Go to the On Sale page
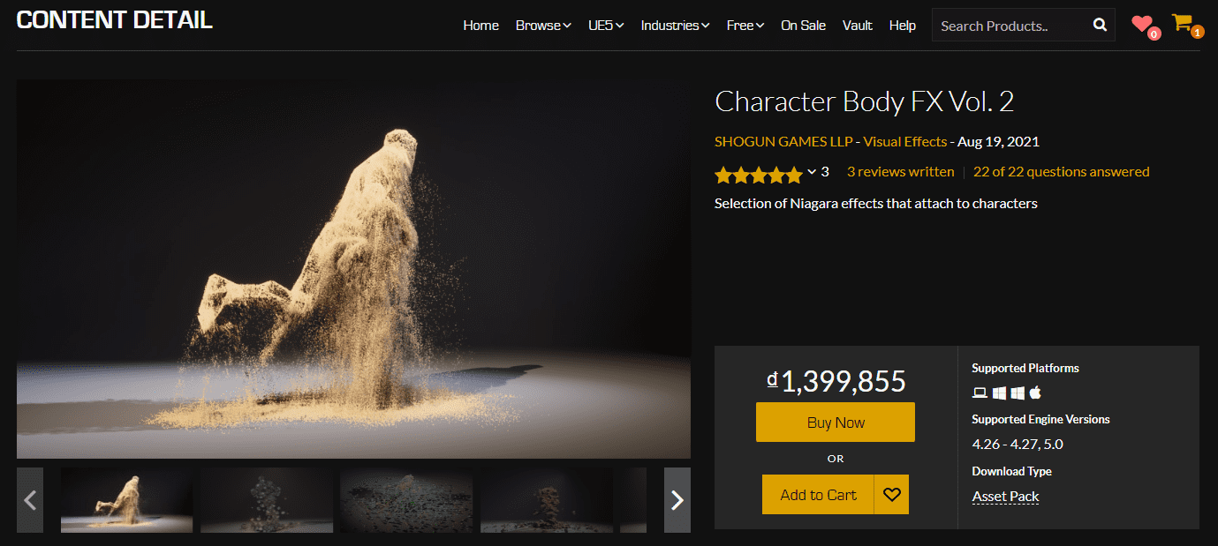Screen dimensions: 1218x546 [x=803, y=26]
